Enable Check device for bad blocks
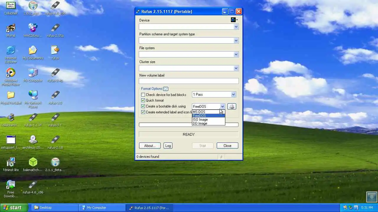Screen dimensions: 378x212 pyautogui.click(x=143, y=95)
